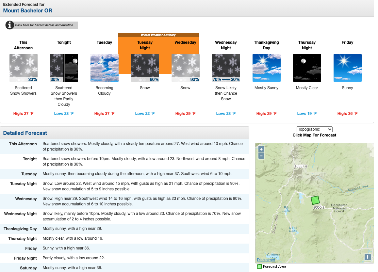Click the Mount Bachelor OR heading
378x272 pixels.
tap(27, 10)
